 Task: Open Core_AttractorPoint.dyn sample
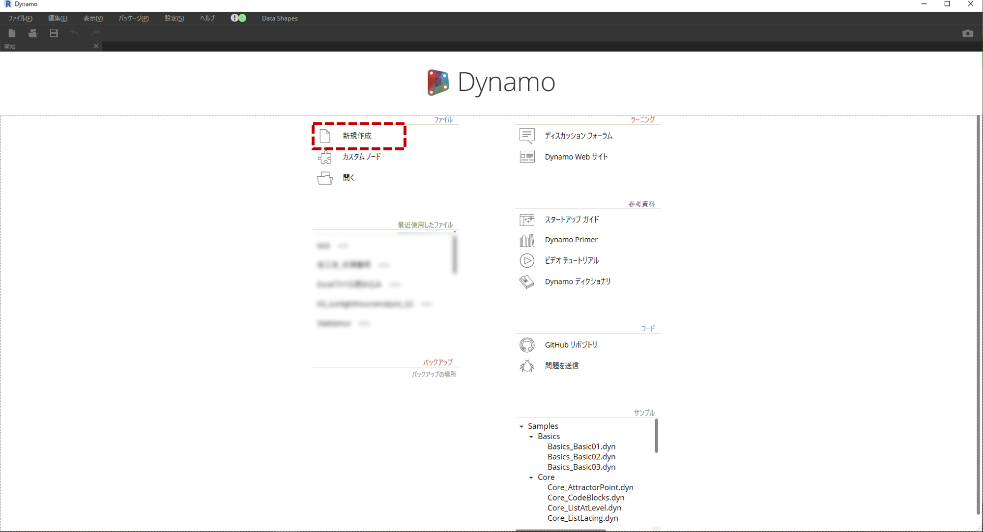coord(590,487)
